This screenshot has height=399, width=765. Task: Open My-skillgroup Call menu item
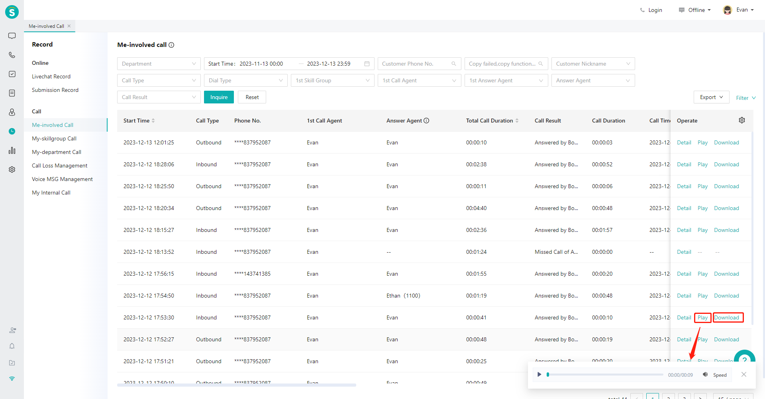(54, 138)
